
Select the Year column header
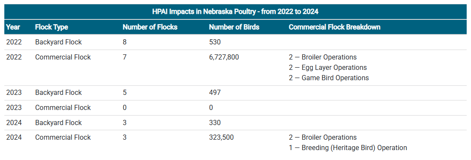coord(13,27)
